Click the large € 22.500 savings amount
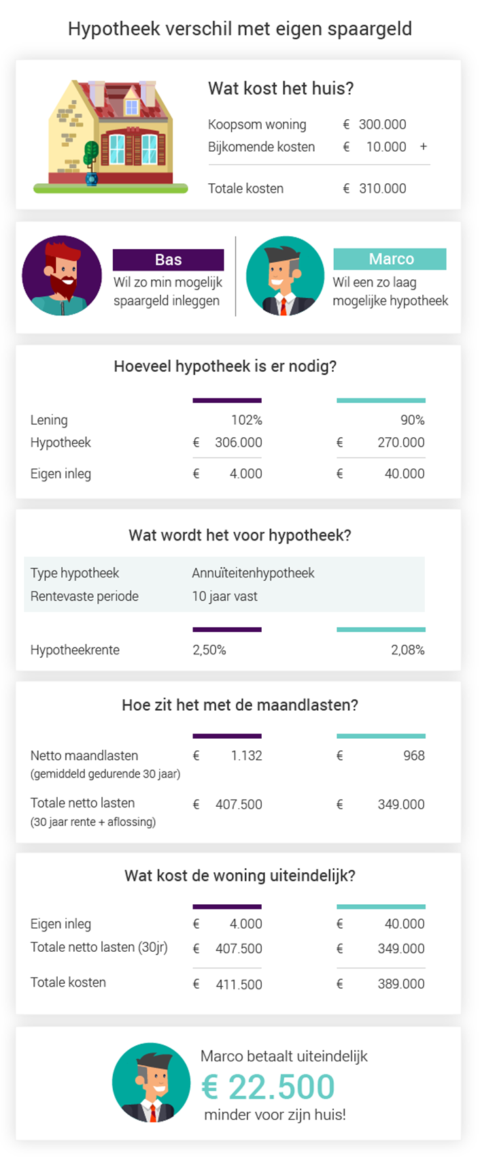Viewport: 480px width, 1167px height. tap(268, 1087)
